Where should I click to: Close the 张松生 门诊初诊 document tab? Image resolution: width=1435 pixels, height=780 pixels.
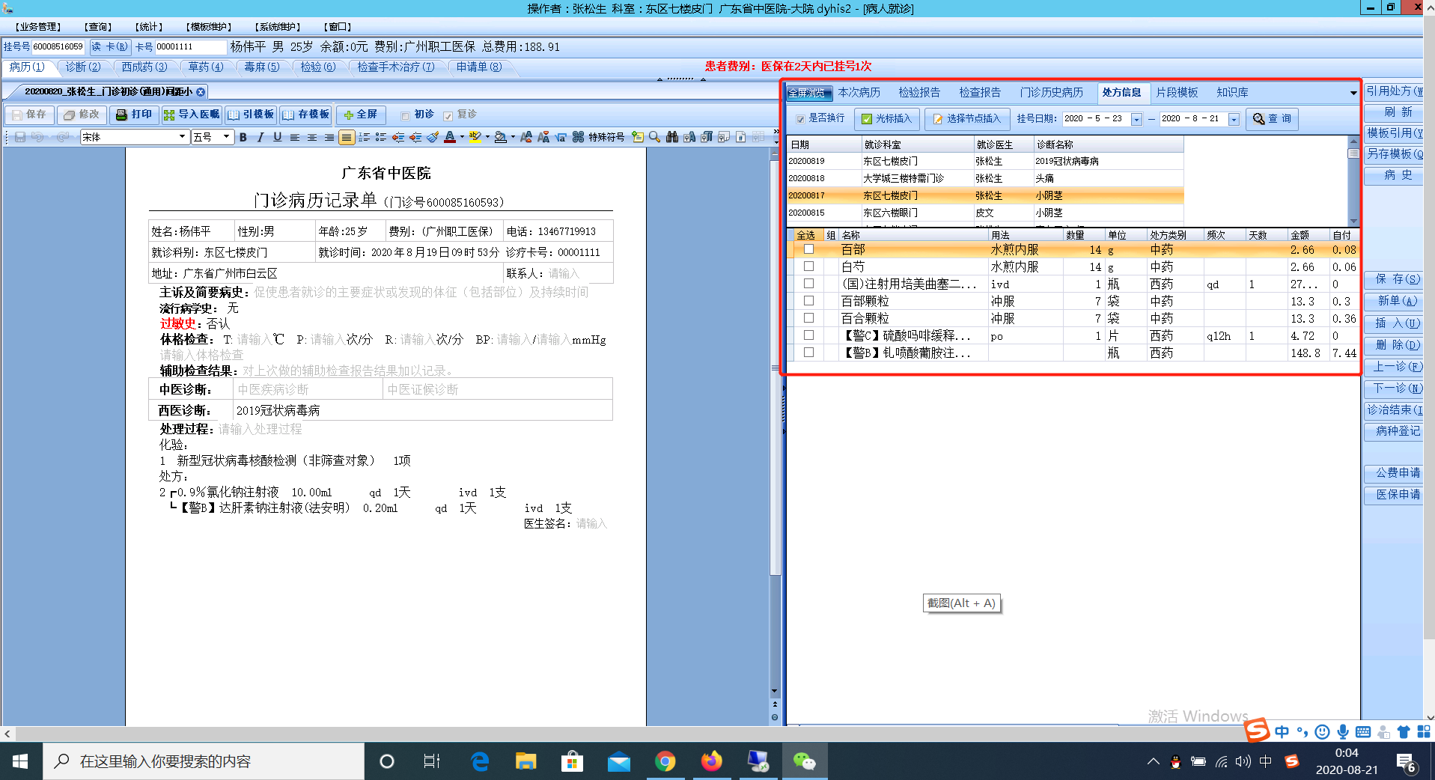[x=201, y=92]
